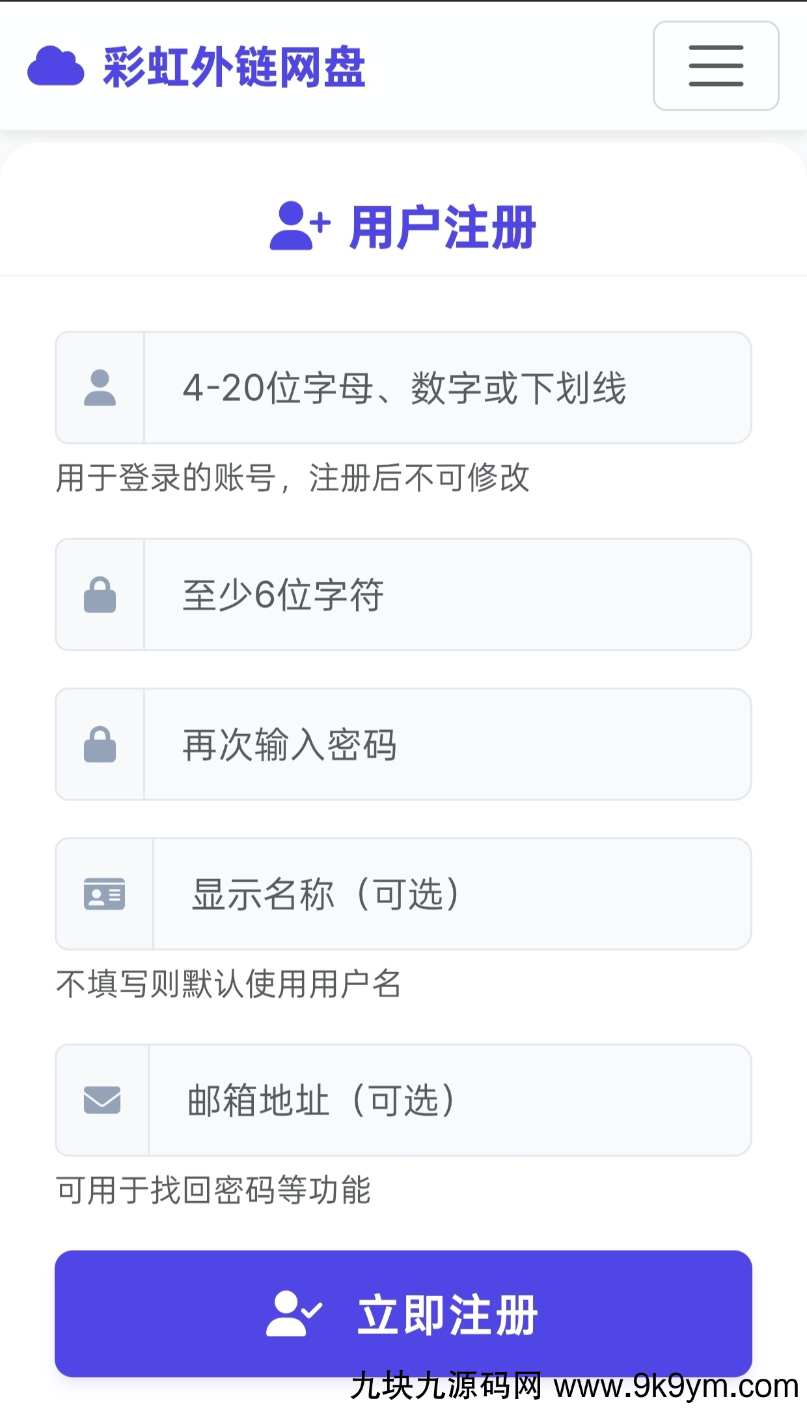Focus the username field (4-20位字母、数字或下划线)
The height and width of the screenshot is (1410, 807).
click(x=447, y=388)
